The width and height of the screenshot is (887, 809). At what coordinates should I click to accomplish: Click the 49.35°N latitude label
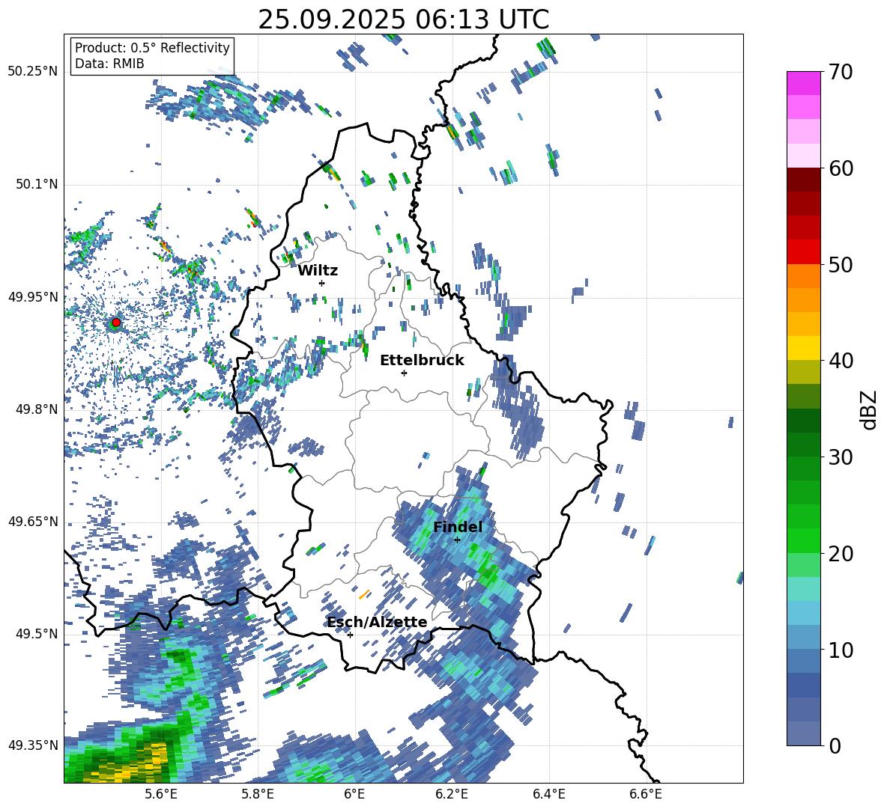click(x=33, y=745)
